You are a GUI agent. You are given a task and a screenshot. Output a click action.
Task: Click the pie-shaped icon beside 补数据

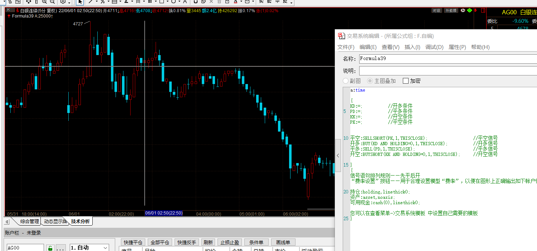pos(463,10)
